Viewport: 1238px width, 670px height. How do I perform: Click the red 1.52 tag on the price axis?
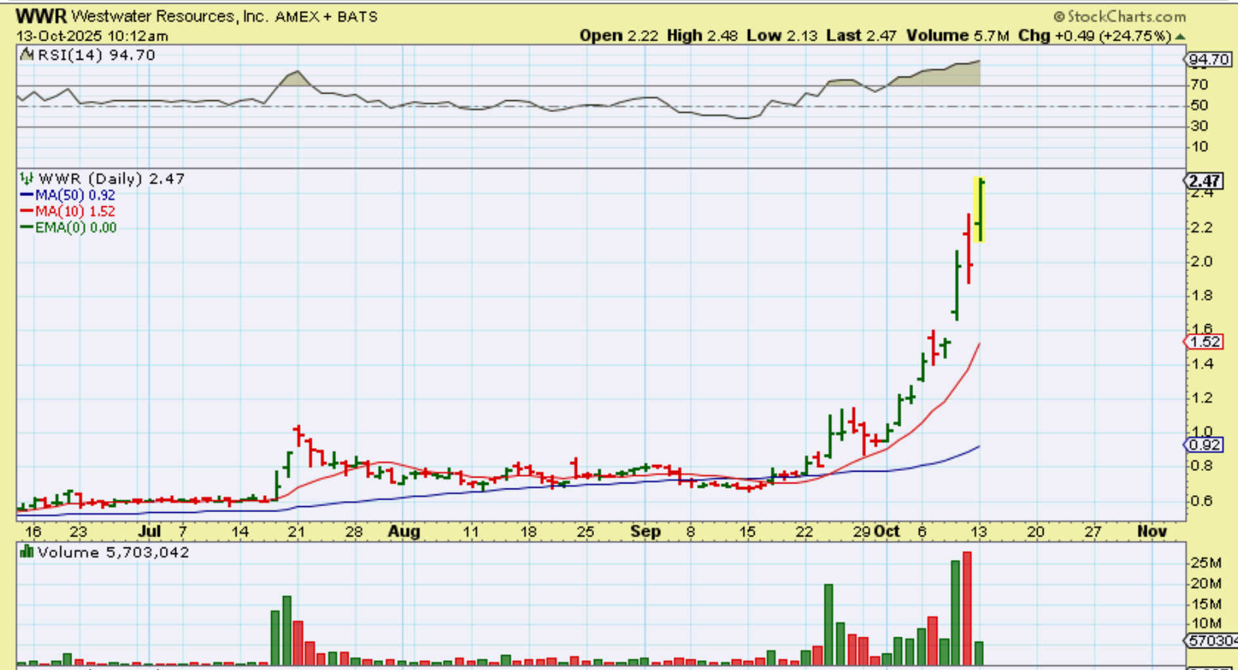[1205, 342]
